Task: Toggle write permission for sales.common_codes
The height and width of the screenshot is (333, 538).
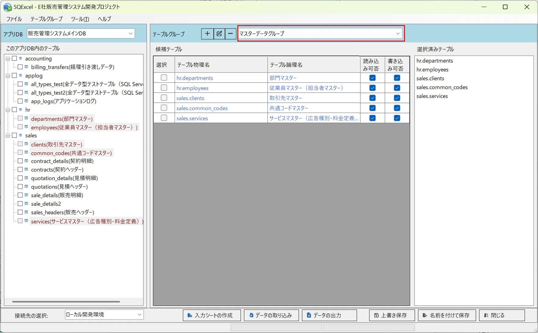Action: [397, 108]
